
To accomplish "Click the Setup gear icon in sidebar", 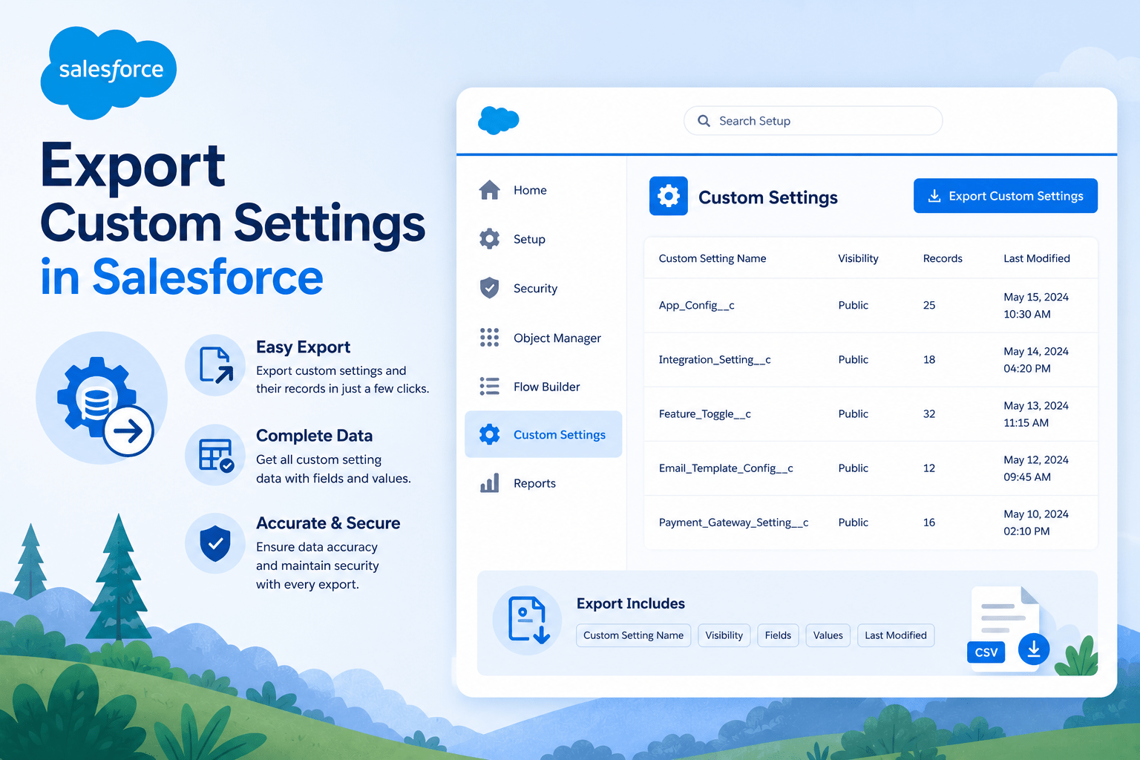I will [x=489, y=239].
